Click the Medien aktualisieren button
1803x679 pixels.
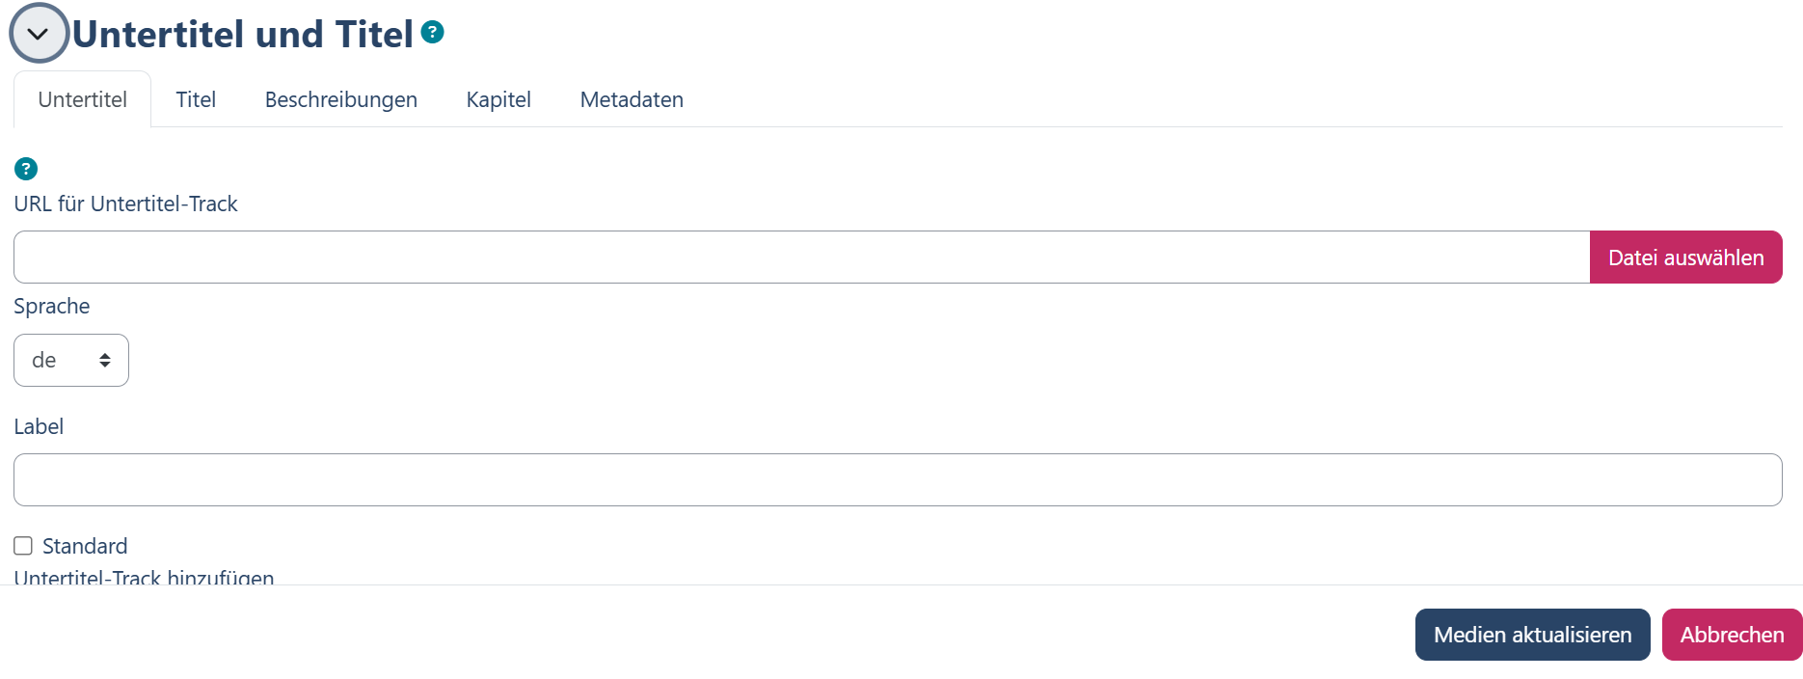[x=1532, y=635]
